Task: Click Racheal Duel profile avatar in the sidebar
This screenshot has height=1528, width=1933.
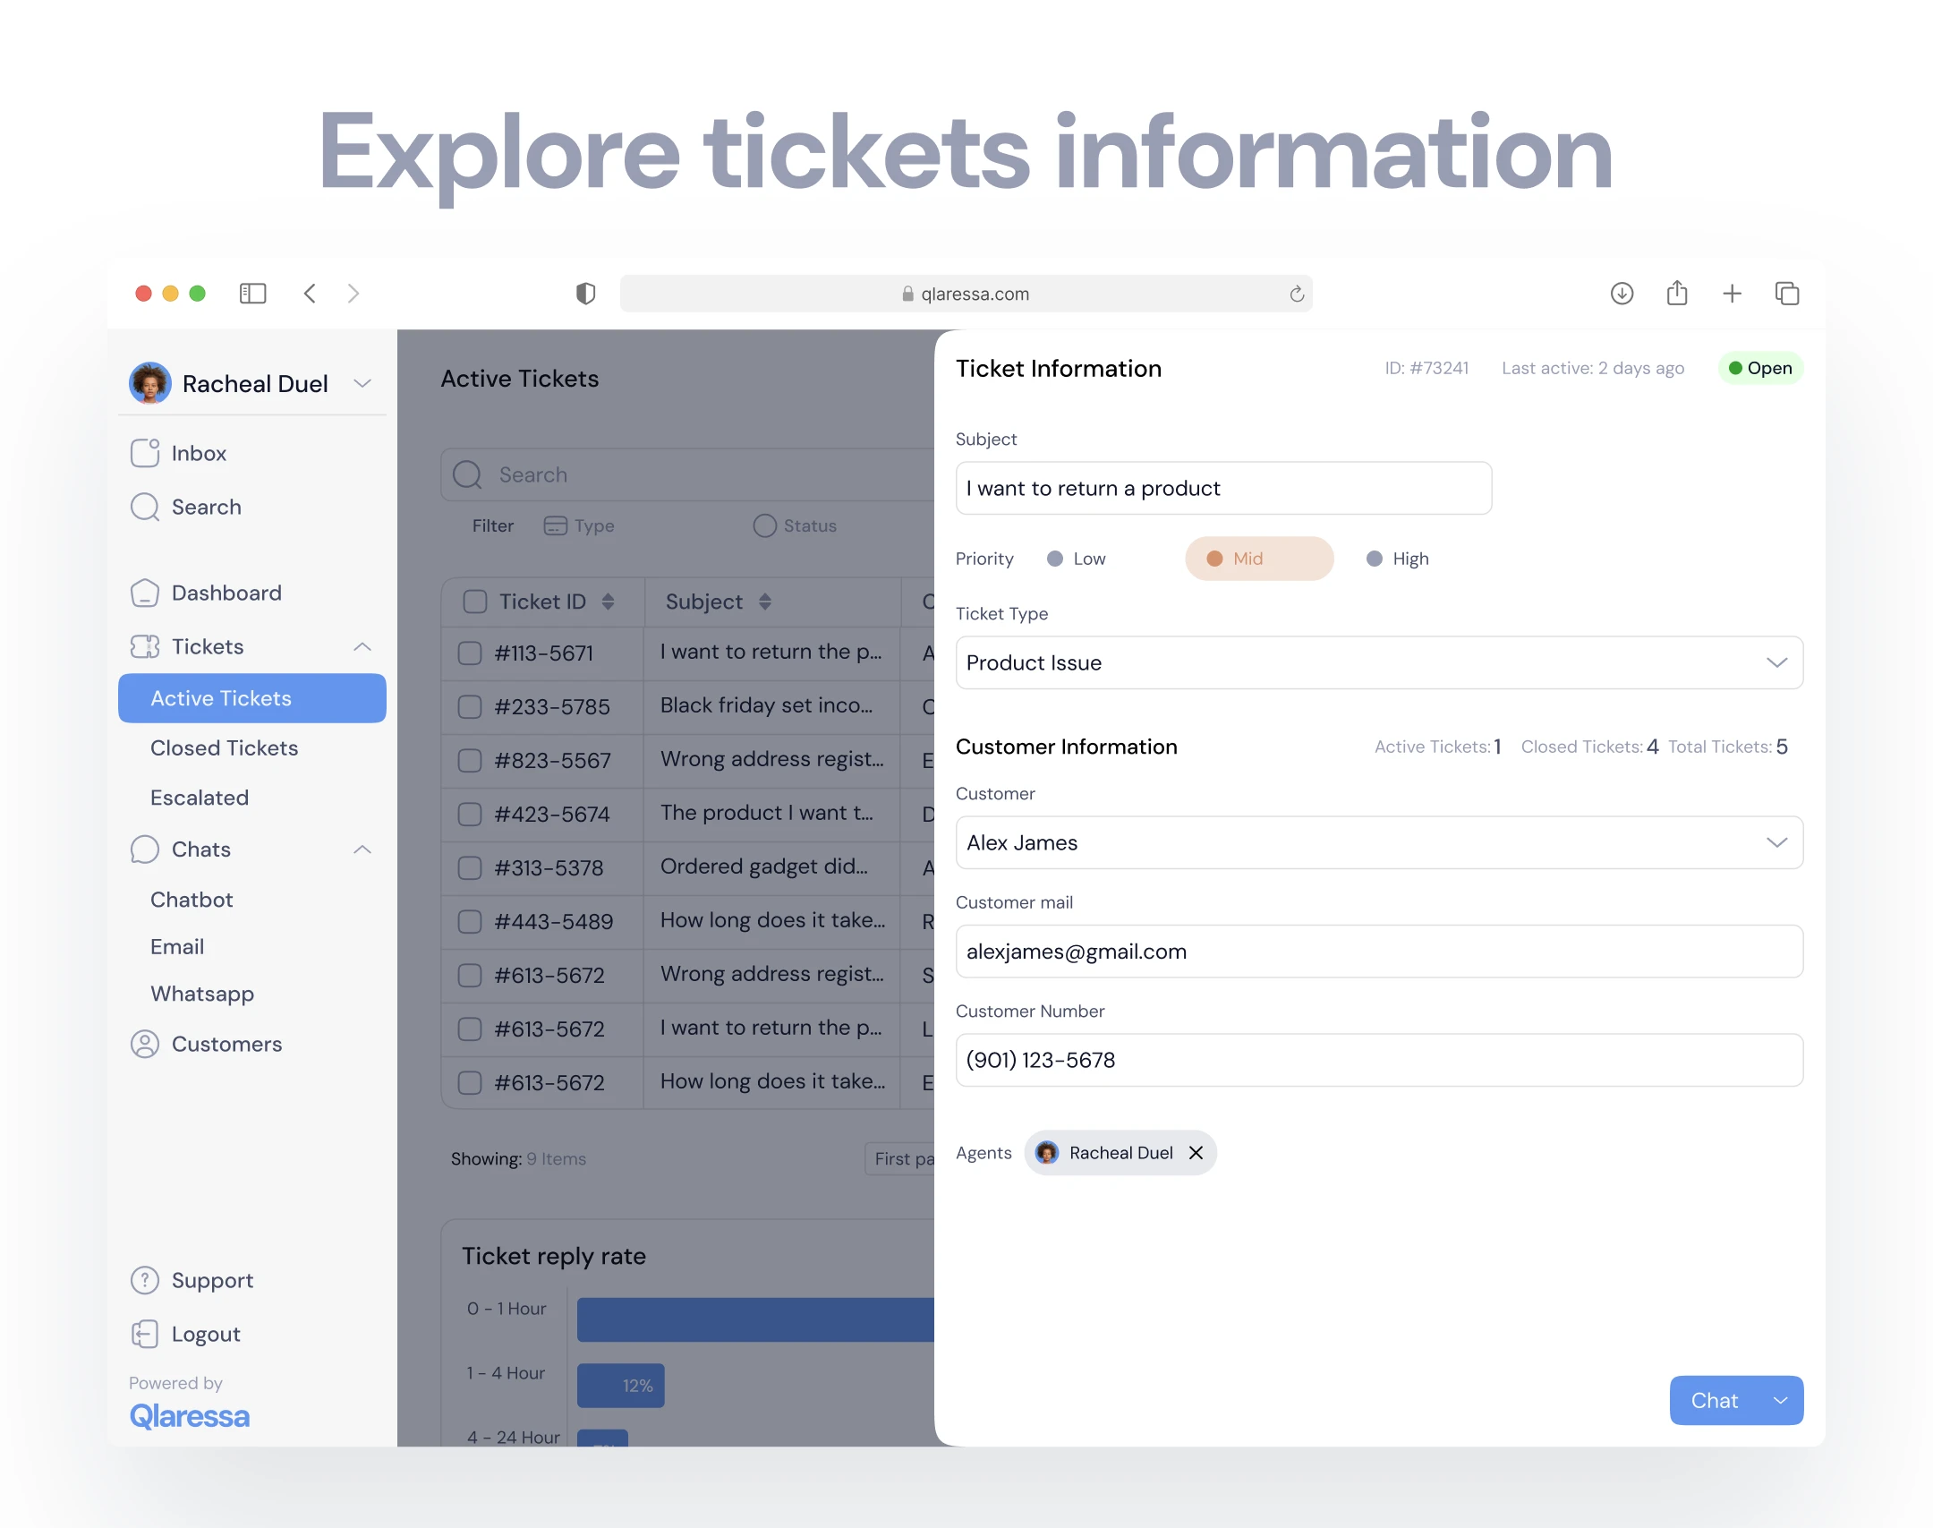Action: point(150,383)
